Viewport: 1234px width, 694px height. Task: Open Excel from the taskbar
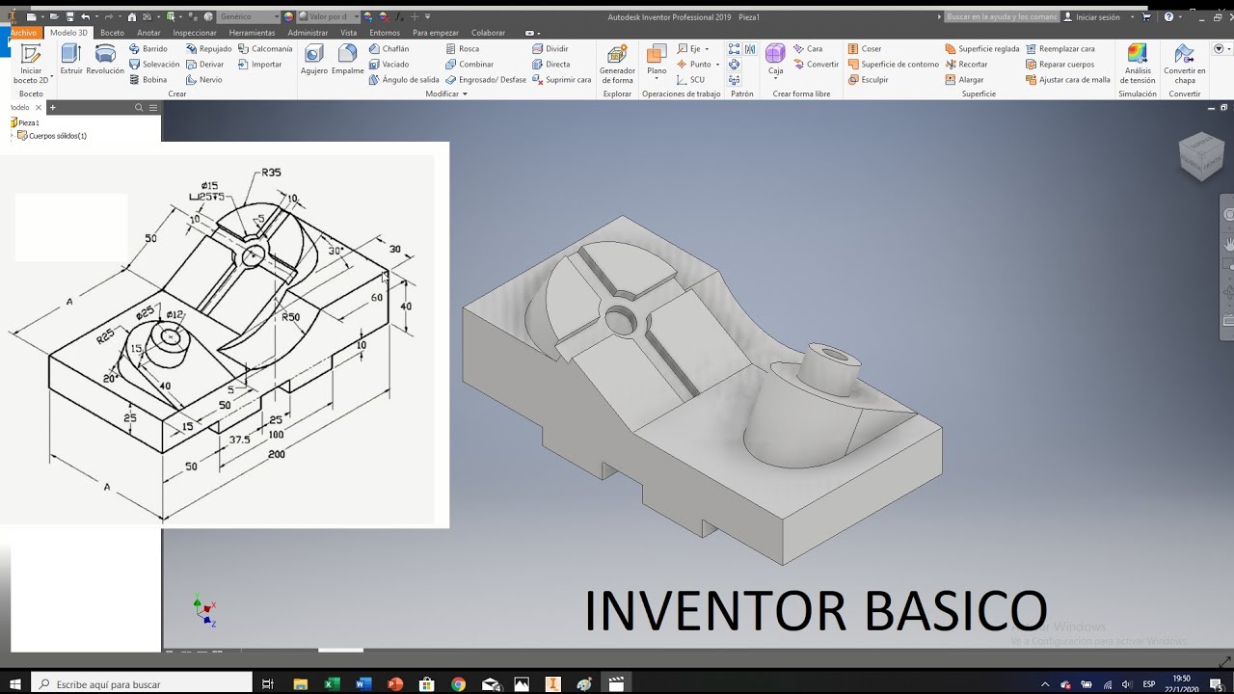point(332,683)
